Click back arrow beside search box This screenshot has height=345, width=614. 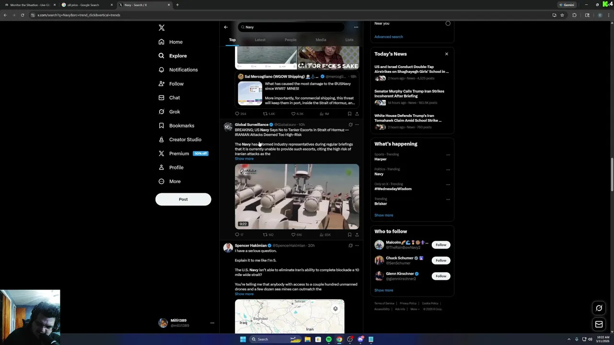click(226, 27)
